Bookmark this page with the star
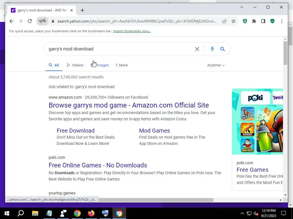The height and width of the screenshot is (219, 293). pos(233,21)
